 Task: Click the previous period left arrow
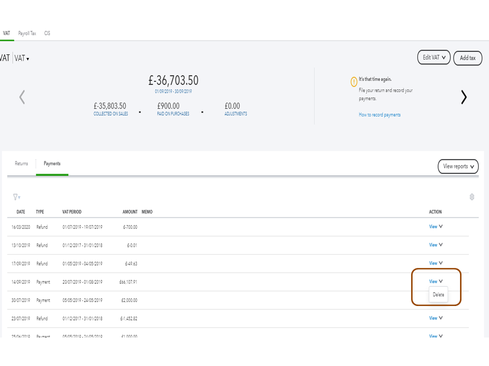tap(22, 97)
